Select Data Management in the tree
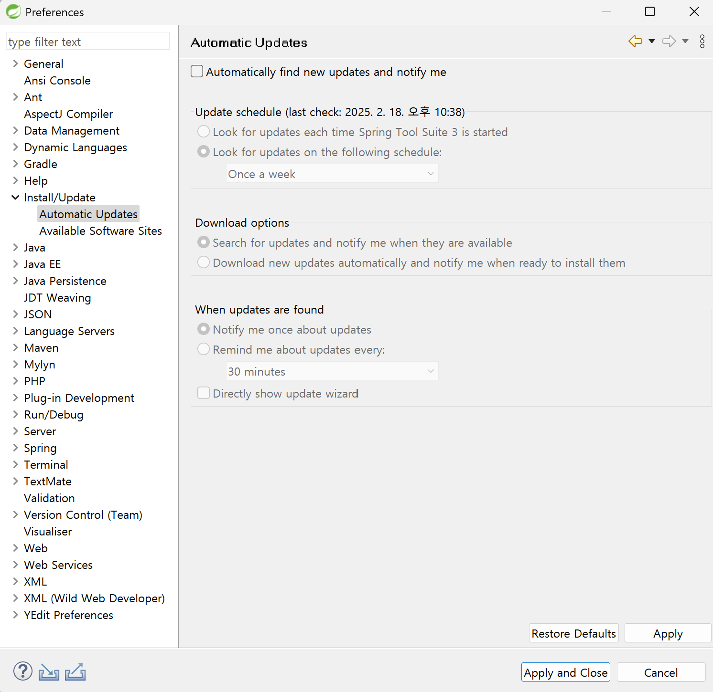The height and width of the screenshot is (692, 713). coord(72,130)
